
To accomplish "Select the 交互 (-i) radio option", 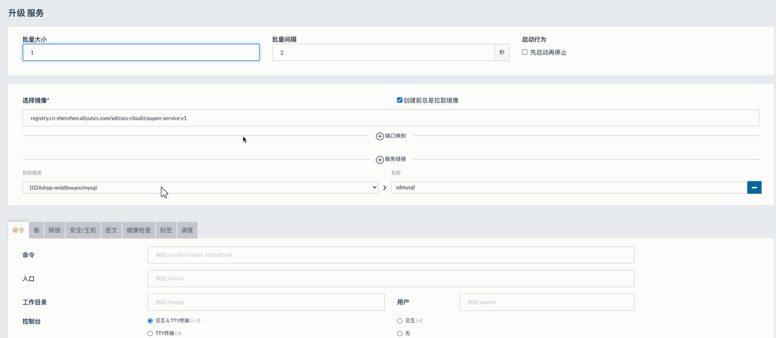I will click(x=400, y=321).
